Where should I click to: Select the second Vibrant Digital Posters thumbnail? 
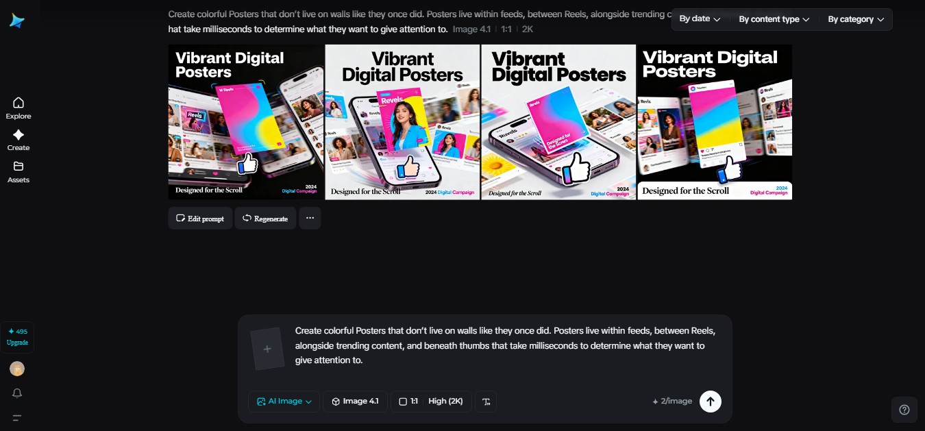[402, 121]
